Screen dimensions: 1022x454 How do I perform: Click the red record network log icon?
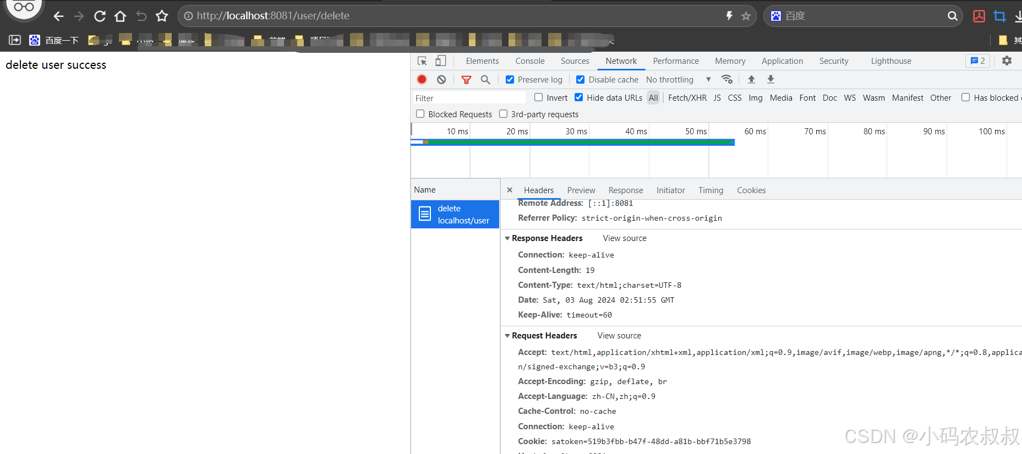click(422, 79)
